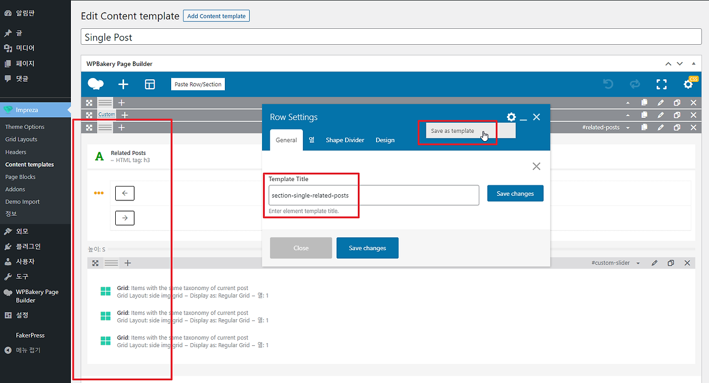This screenshot has height=383, width=709.
Task: Clone the Custom layout row
Action: coord(677,115)
